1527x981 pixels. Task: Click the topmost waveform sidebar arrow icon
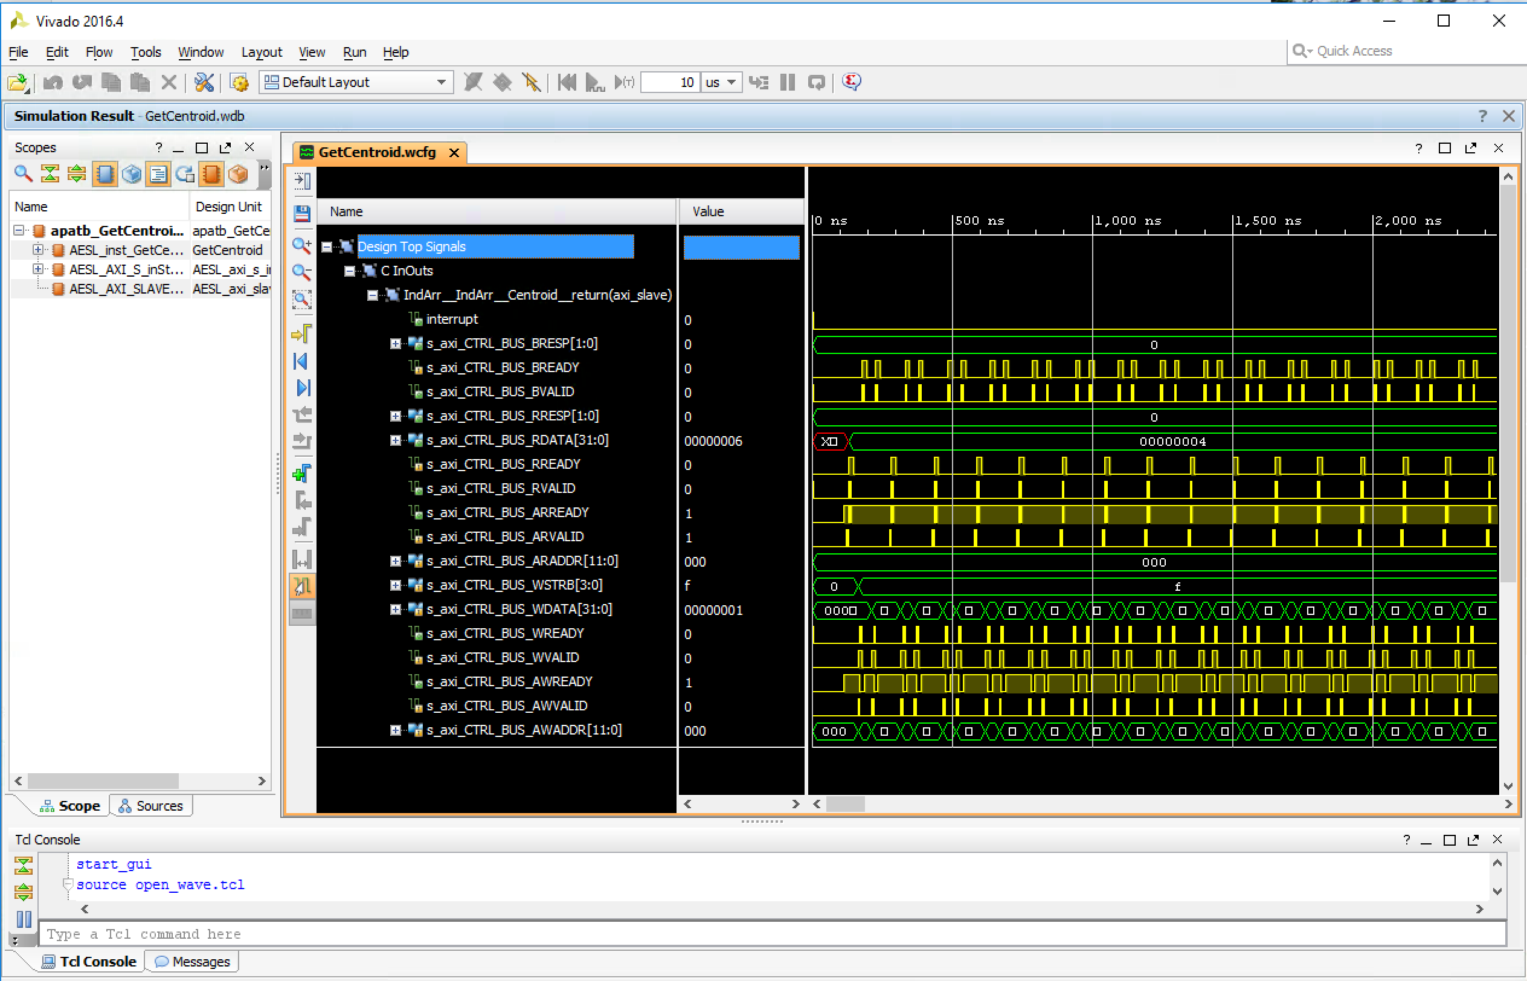303,181
